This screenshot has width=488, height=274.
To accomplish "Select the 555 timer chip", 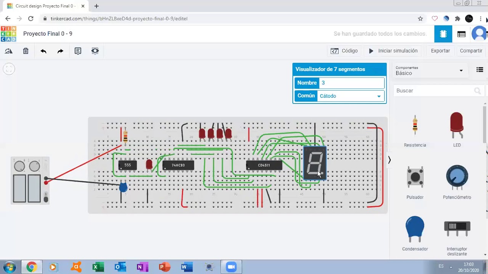I will pos(127,165).
